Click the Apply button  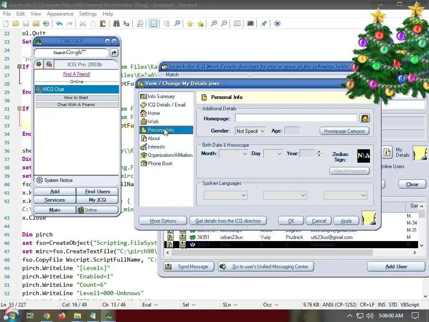pos(346,221)
